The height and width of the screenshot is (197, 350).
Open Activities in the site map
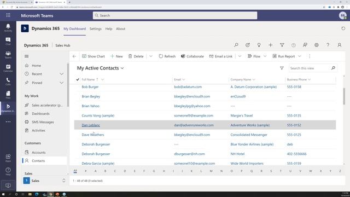pos(38,130)
